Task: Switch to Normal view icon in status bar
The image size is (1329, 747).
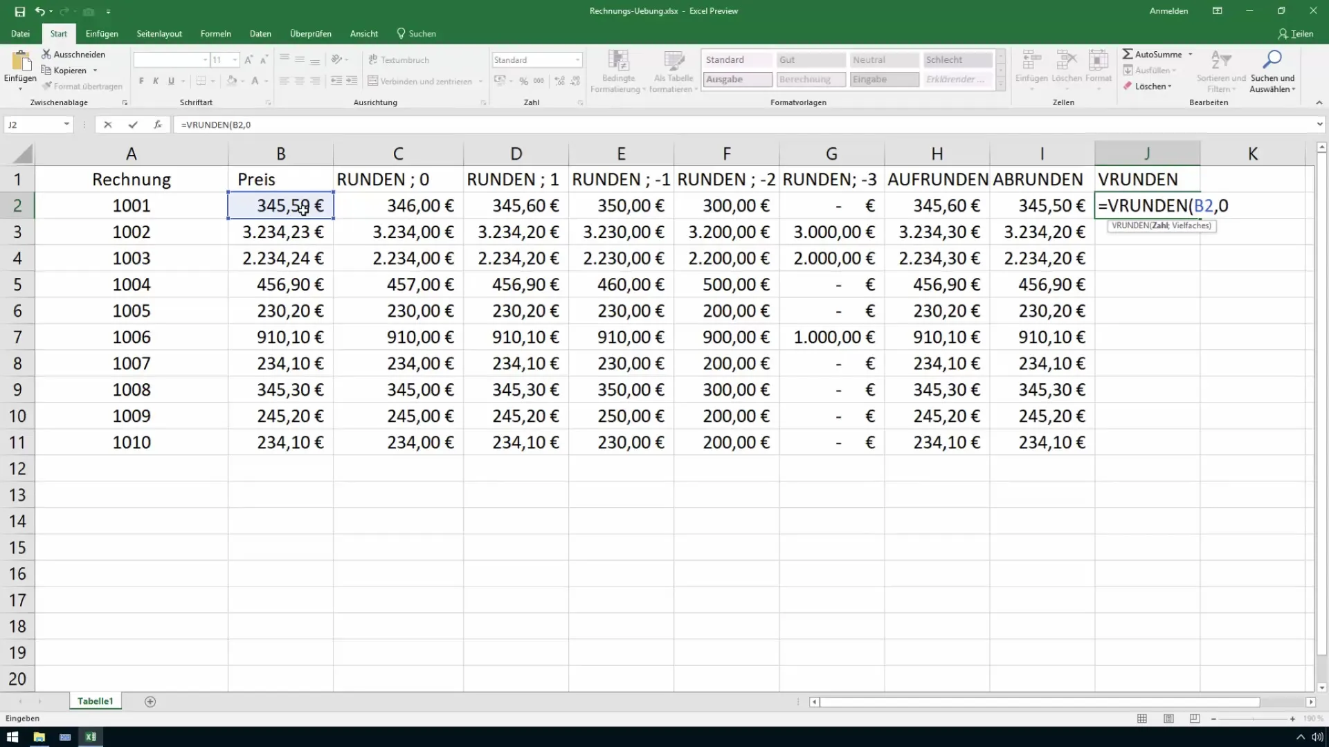Action: 1142,719
